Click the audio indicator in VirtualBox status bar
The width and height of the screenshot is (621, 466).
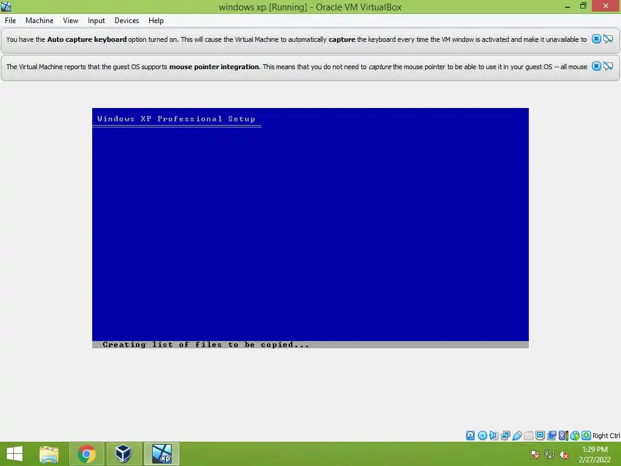tap(494, 436)
